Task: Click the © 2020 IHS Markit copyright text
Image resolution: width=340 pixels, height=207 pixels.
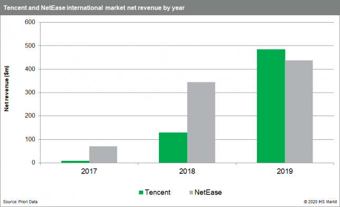Action: click(x=321, y=202)
